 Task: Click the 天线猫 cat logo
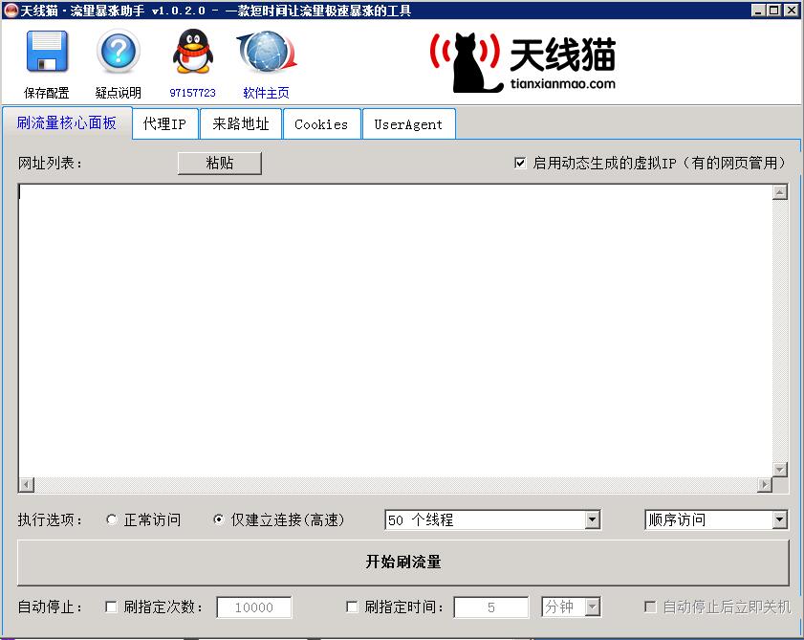pos(523,62)
